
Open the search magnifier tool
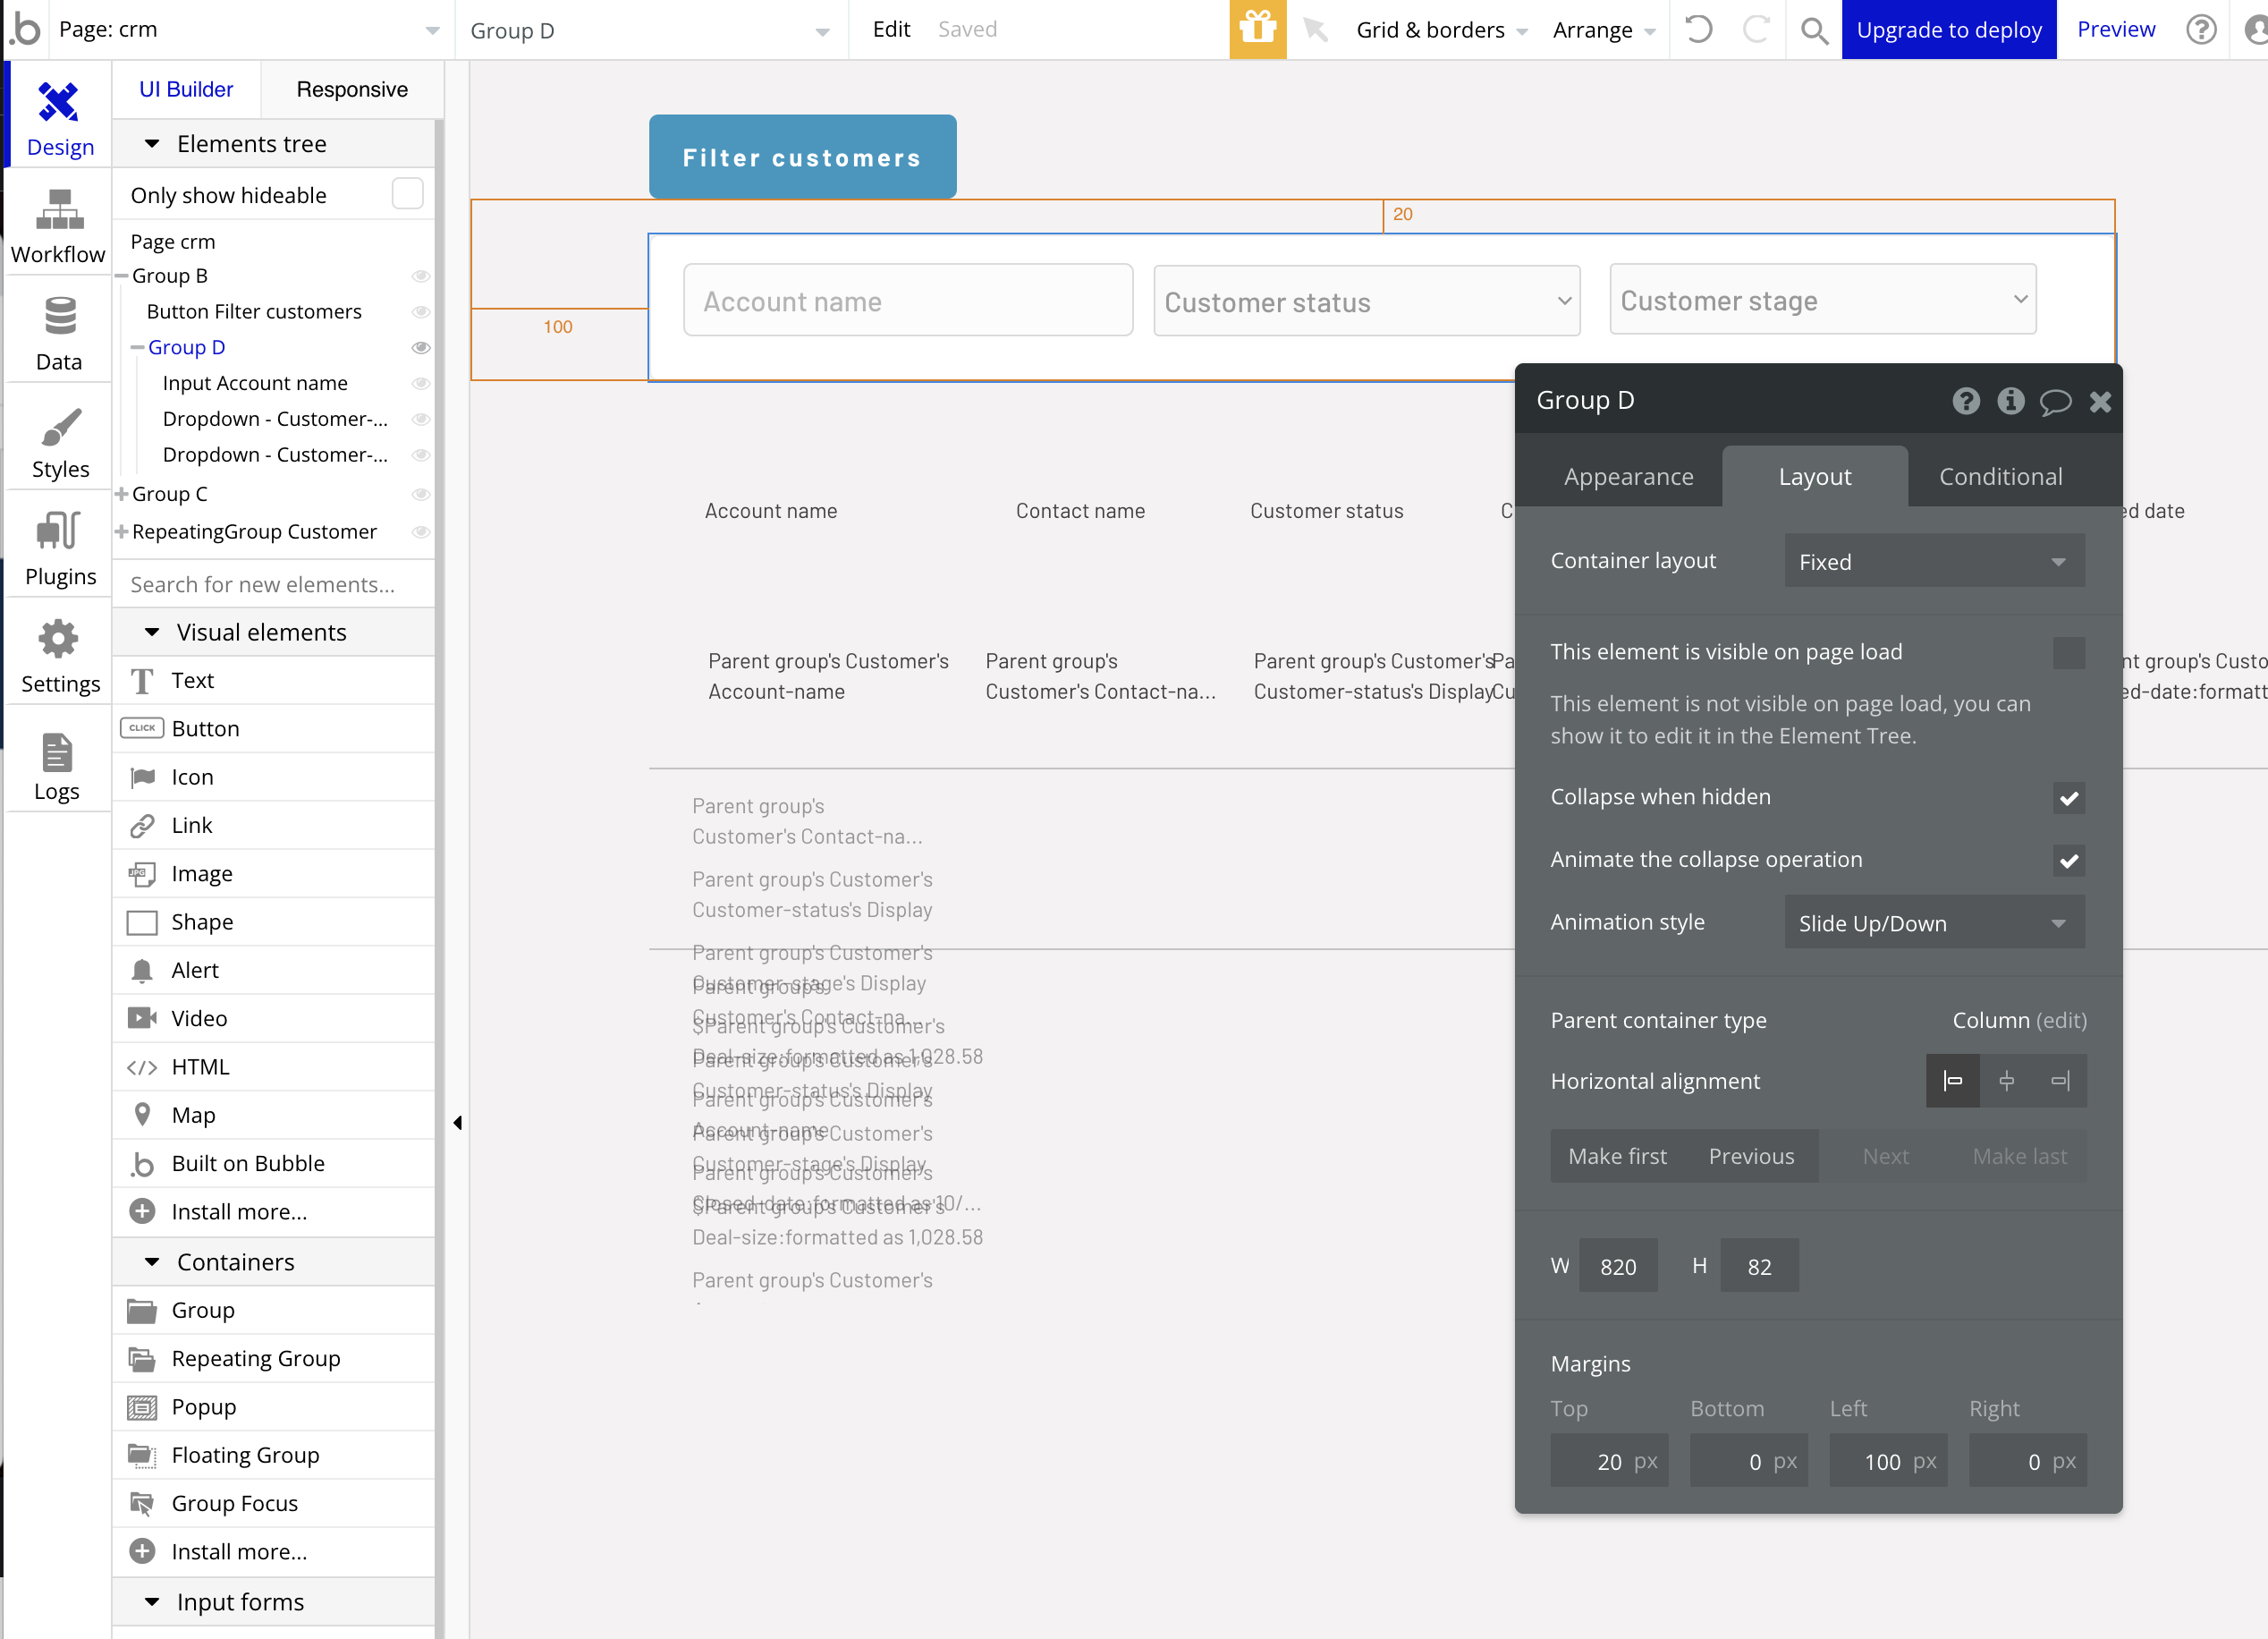coord(1814,30)
